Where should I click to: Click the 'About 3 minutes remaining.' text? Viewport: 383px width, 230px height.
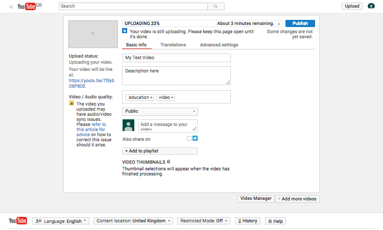[x=246, y=23]
